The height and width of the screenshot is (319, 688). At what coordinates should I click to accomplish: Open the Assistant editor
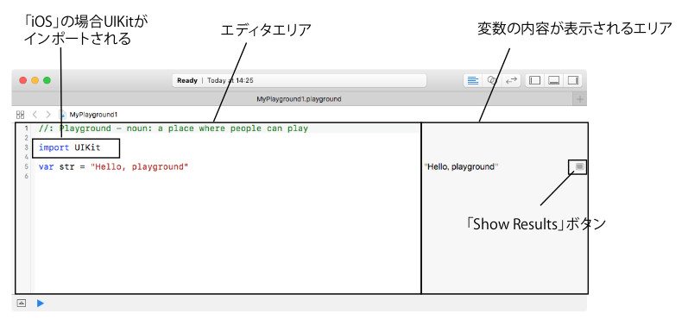click(x=492, y=81)
